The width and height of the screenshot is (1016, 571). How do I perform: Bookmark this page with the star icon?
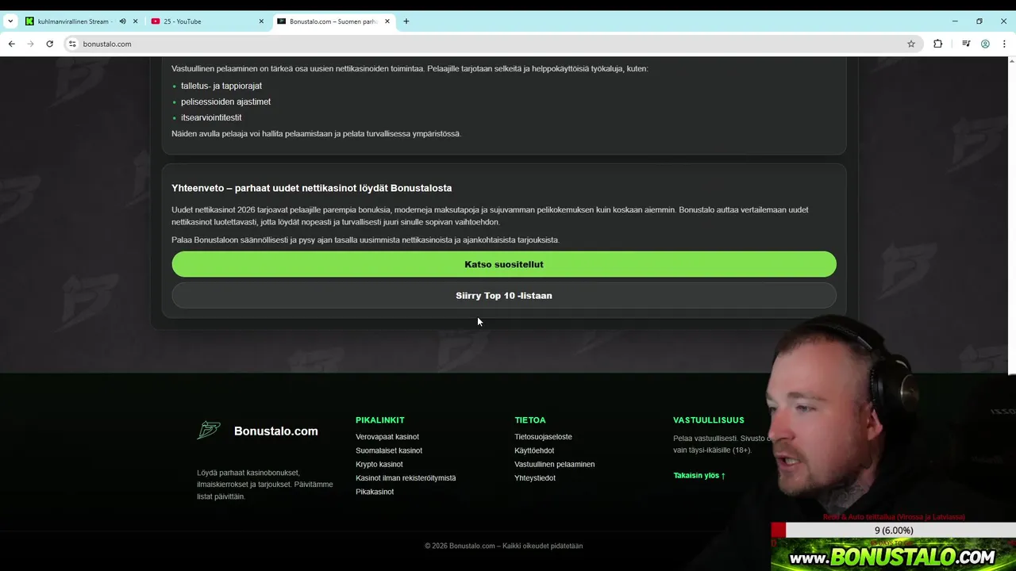point(911,44)
